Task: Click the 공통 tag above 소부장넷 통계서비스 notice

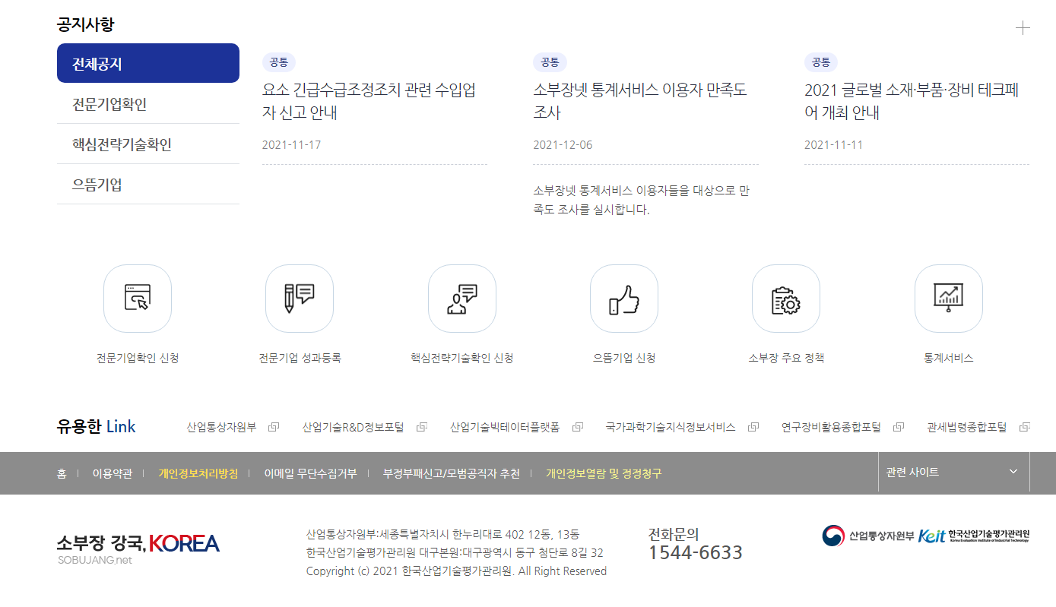Action: point(550,62)
